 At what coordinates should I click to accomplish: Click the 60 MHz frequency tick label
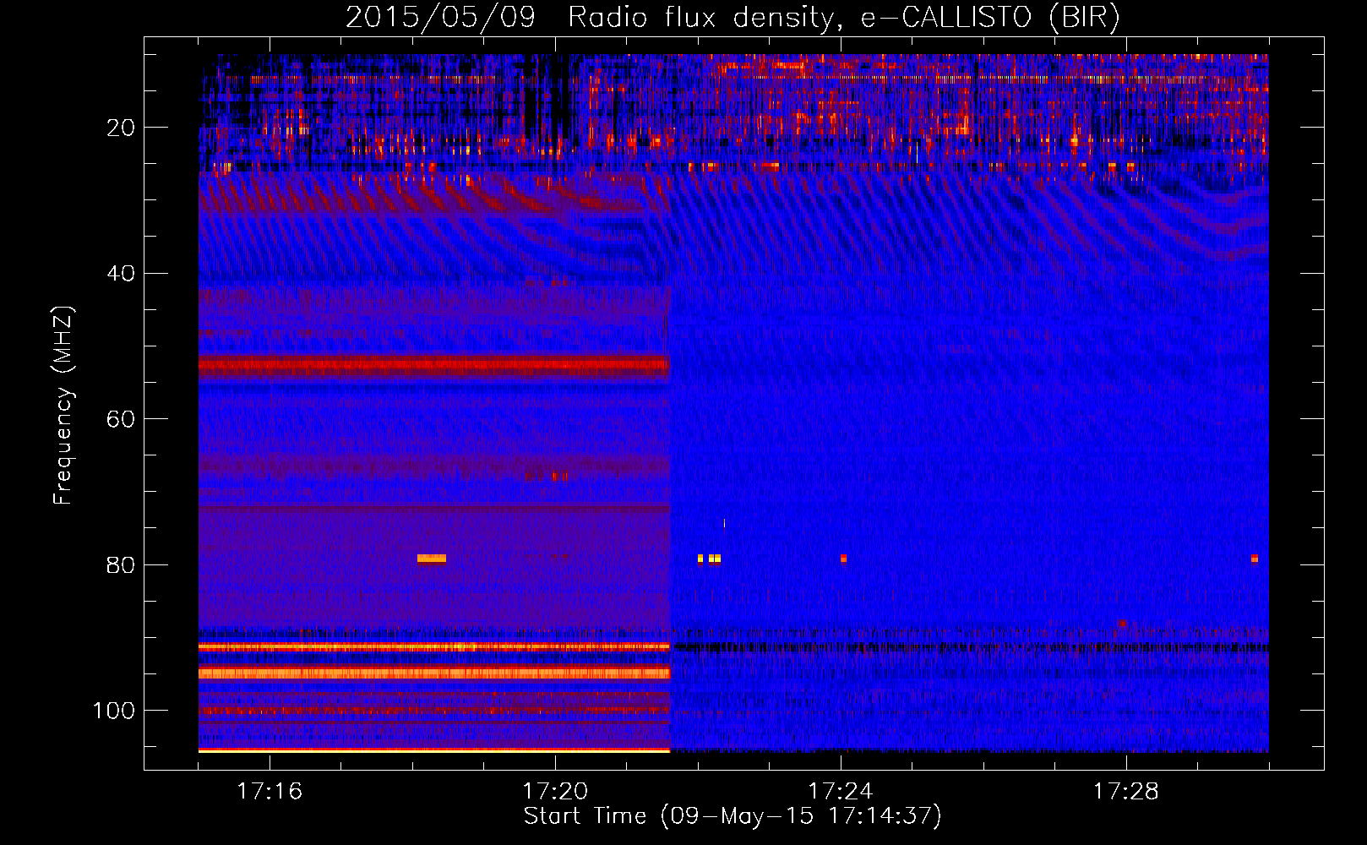pos(121,419)
